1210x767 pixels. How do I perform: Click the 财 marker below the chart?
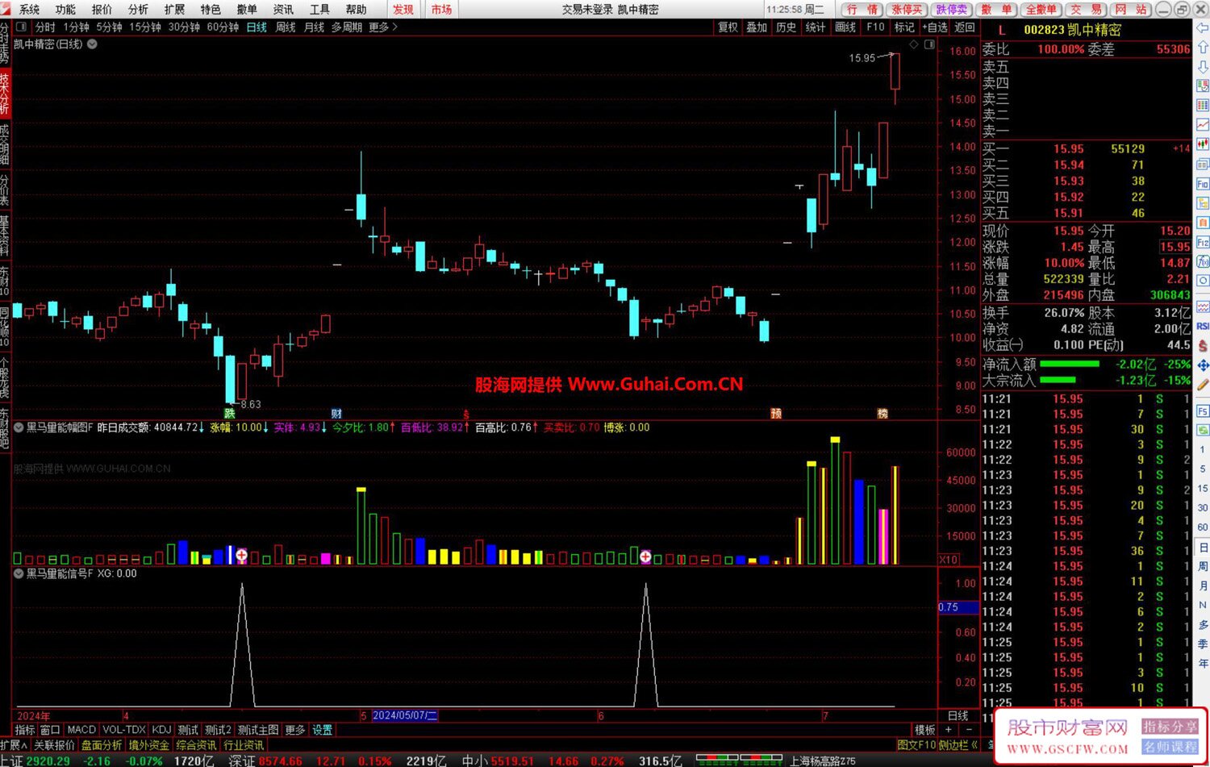tap(336, 414)
